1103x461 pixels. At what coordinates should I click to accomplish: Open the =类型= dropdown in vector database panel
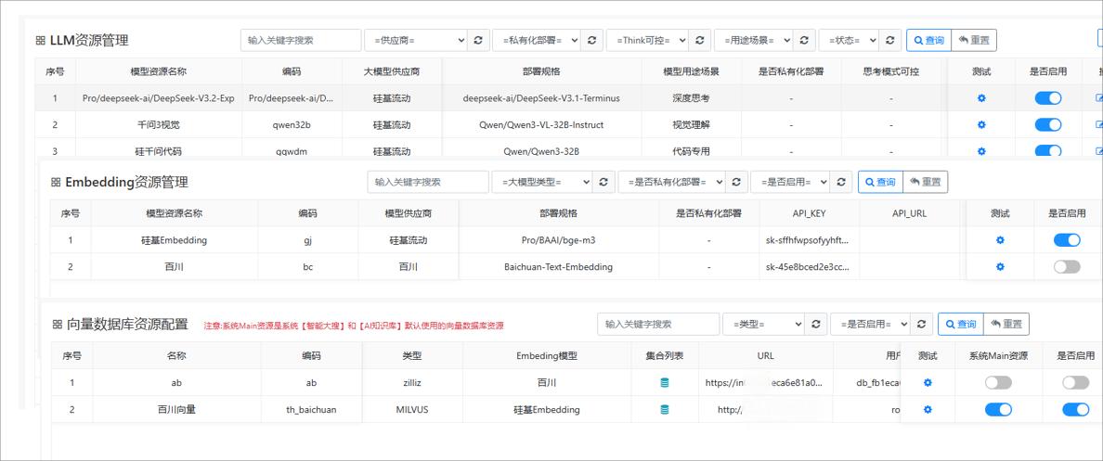pos(763,324)
